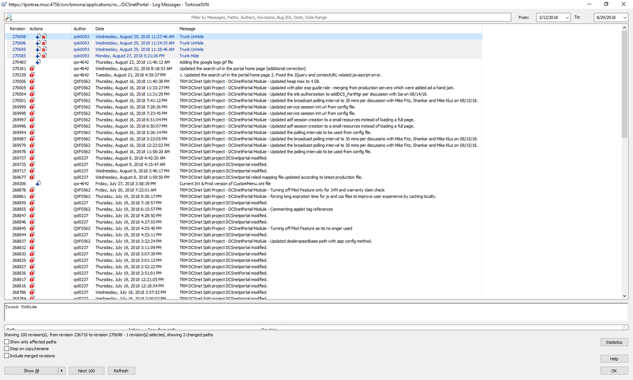The width and height of the screenshot is (633, 380).
Task: Click the log list scrollbar down arrow
Action: click(625, 296)
